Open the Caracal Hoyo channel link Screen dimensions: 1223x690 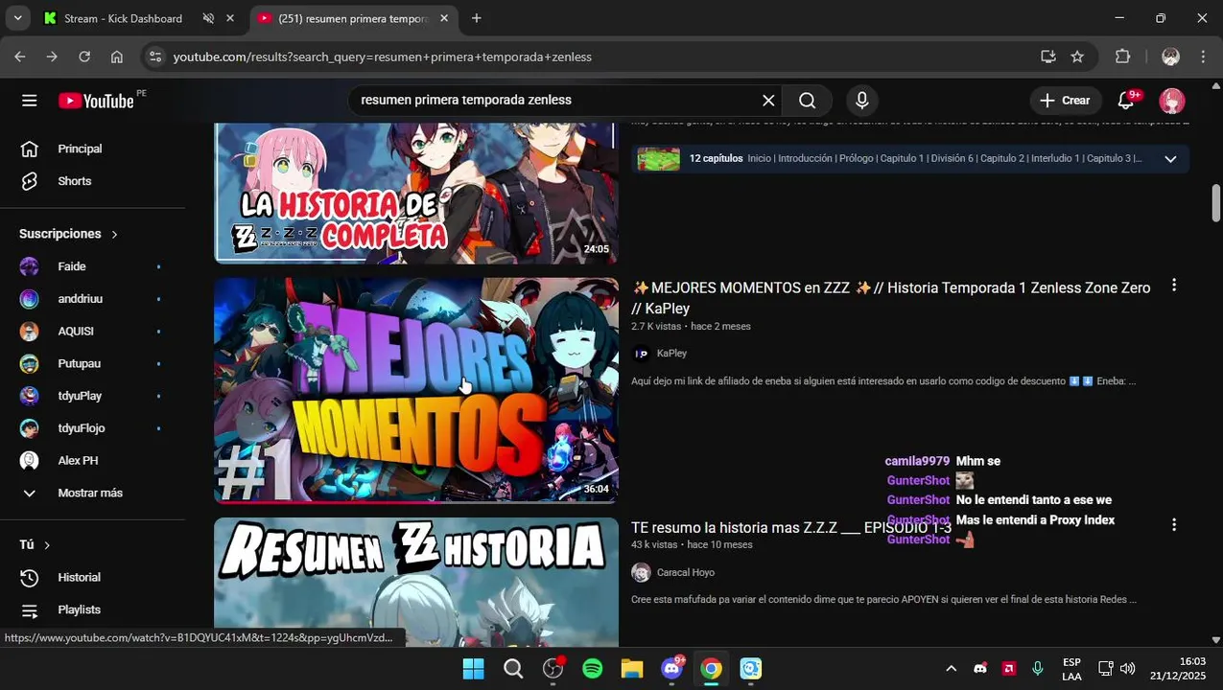tap(685, 572)
